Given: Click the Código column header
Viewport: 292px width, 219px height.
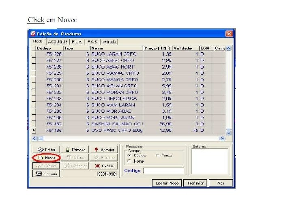Looking at the screenshot, I should (x=49, y=48).
